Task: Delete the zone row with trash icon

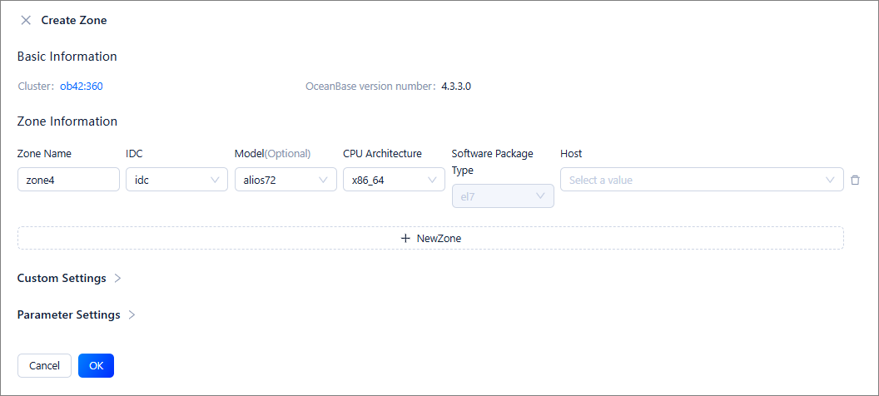Action: pos(855,180)
